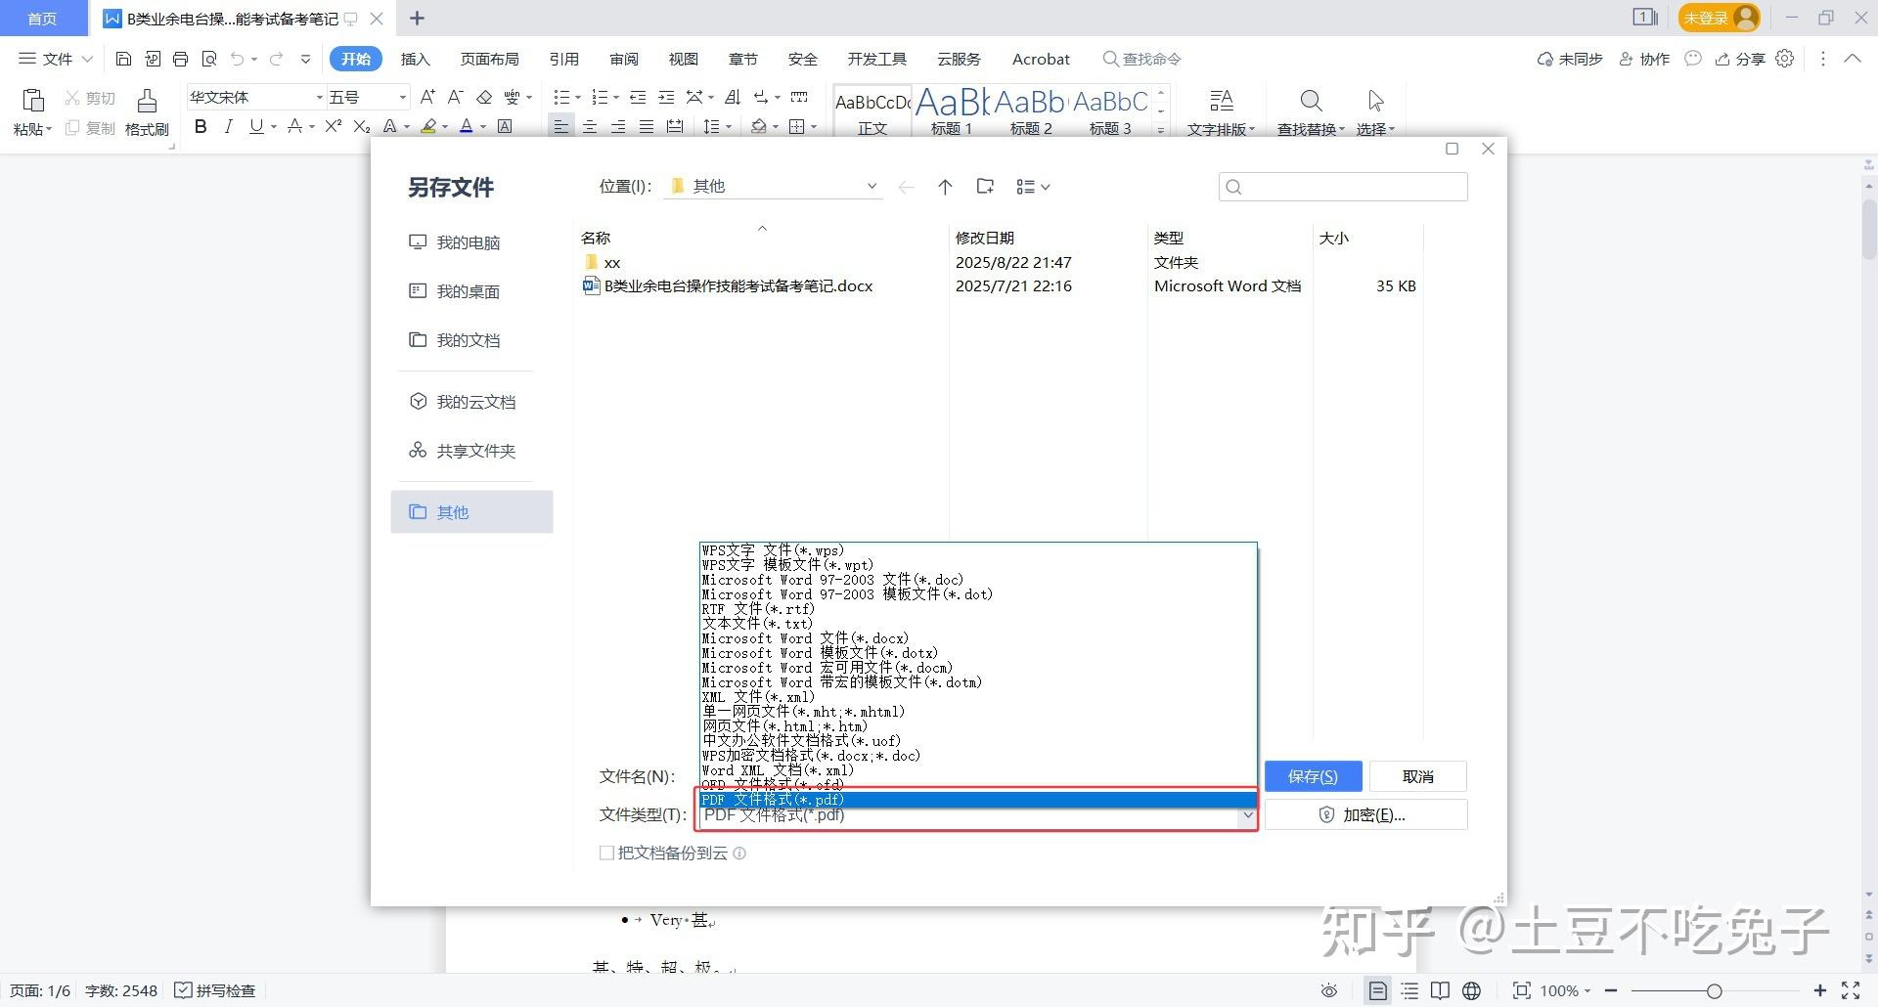Click the text highlight color icon

point(428,126)
